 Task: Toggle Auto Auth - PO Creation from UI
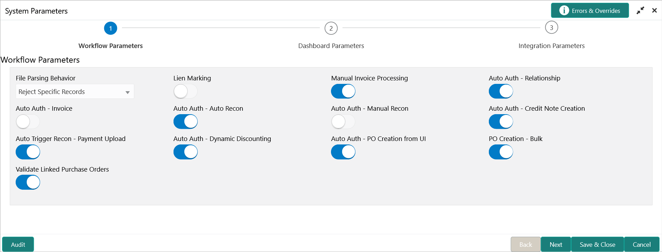343,152
